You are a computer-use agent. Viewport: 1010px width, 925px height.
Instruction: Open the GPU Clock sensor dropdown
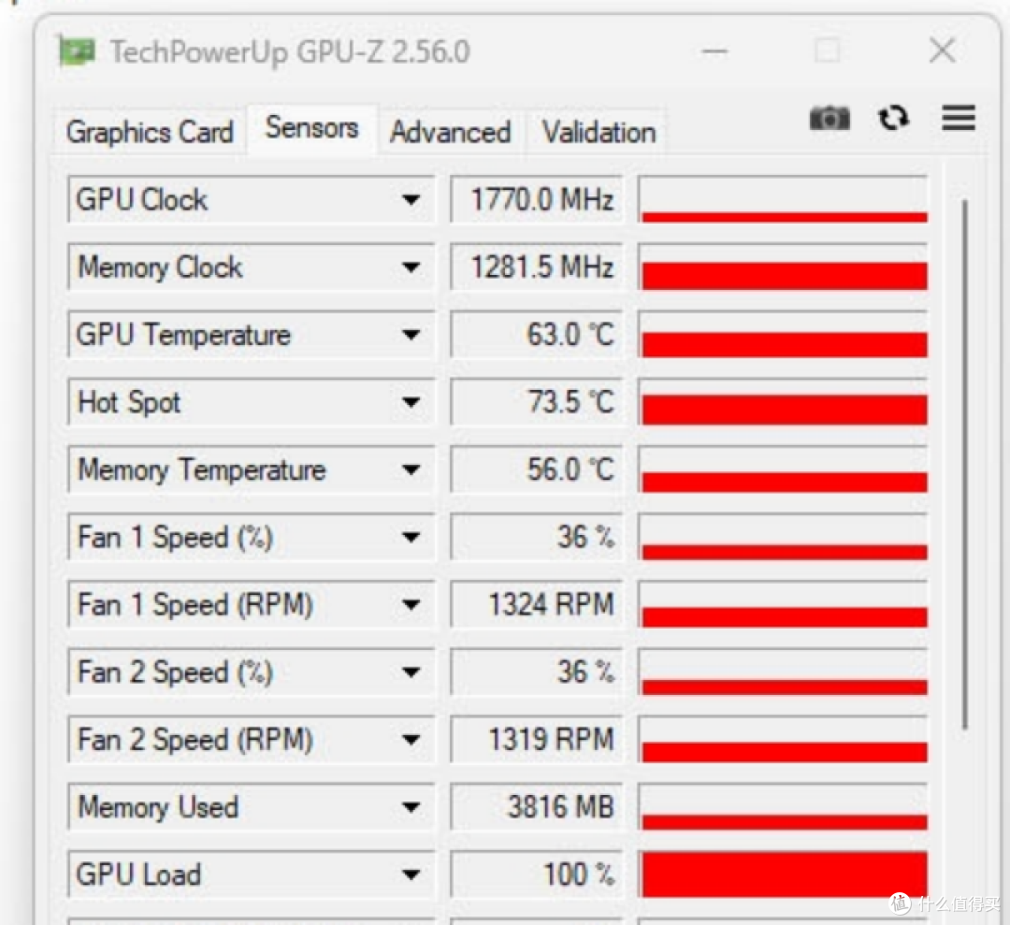point(411,200)
